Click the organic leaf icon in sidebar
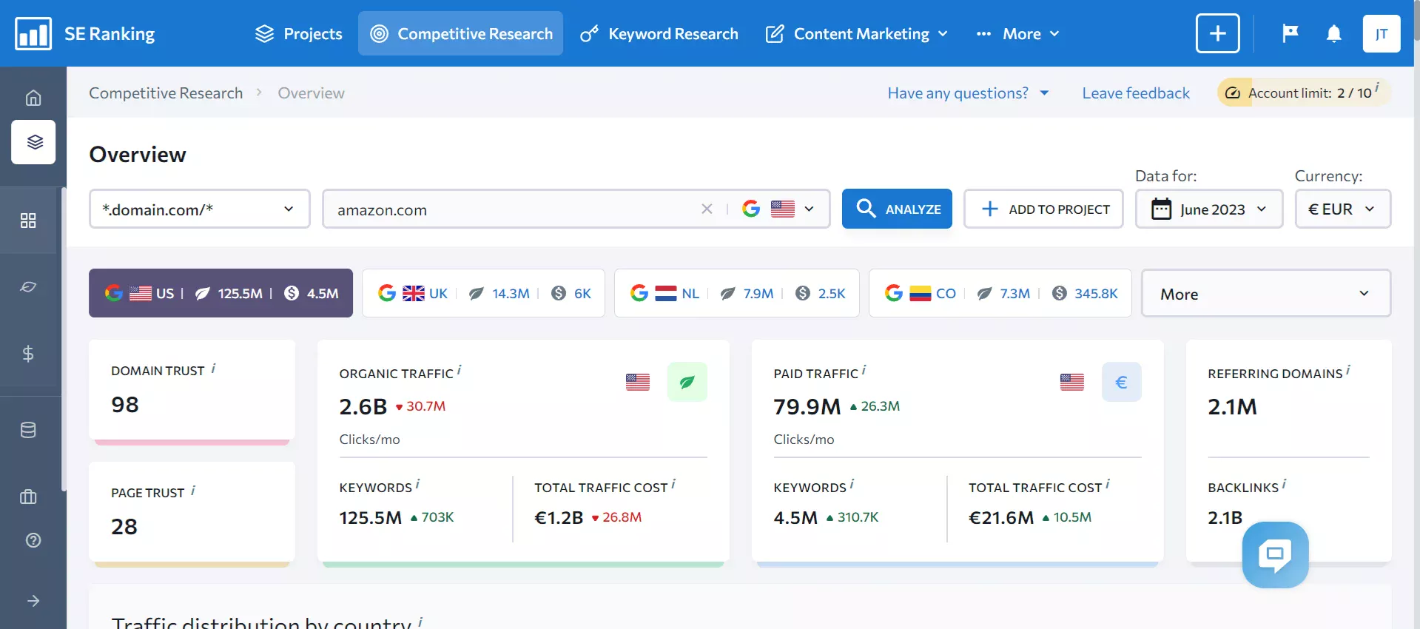Screen dimensions: 1420x629 pos(28,287)
